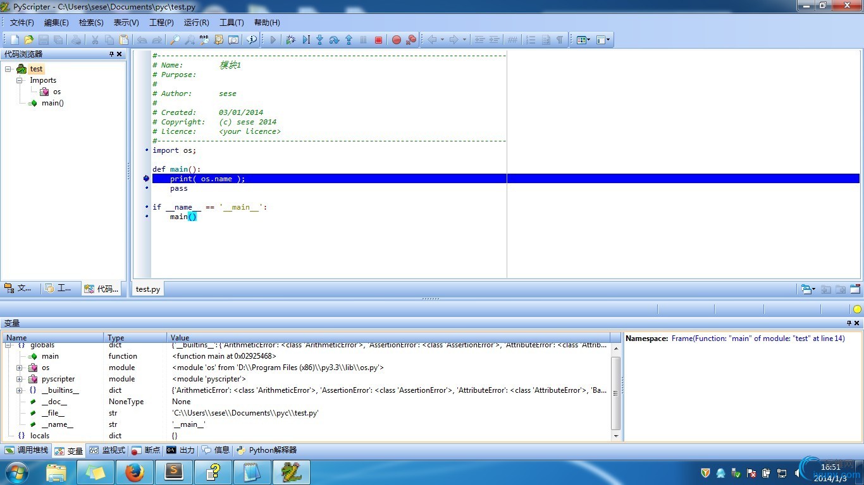The image size is (864, 485).
Task: Toggle breakpoint with red circle icon
Action: (x=397, y=40)
